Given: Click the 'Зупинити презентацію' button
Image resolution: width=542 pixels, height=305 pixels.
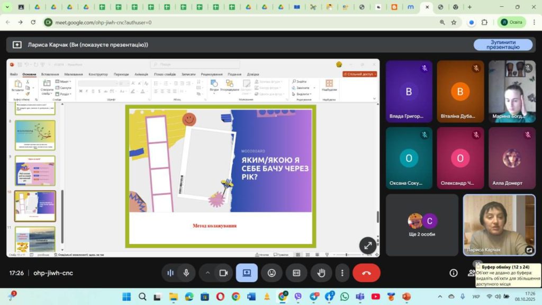Looking at the screenshot, I should pos(504,44).
